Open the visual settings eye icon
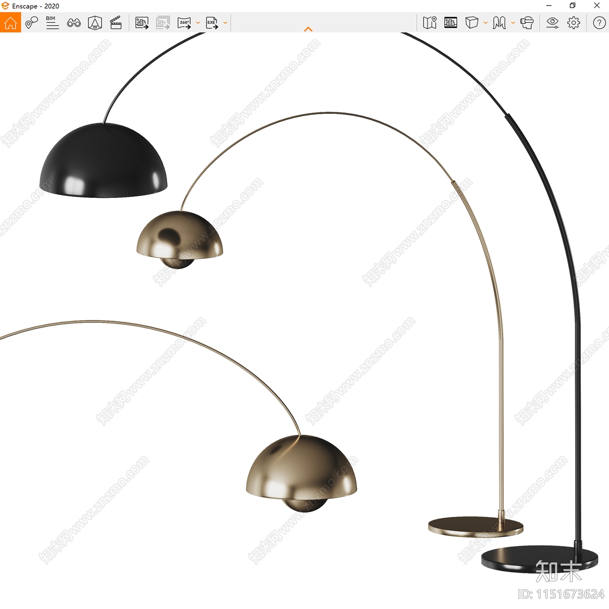 click(x=552, y=23)
